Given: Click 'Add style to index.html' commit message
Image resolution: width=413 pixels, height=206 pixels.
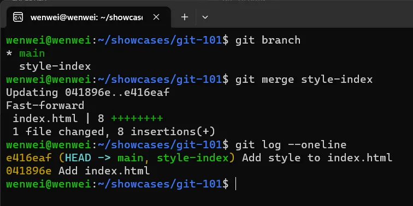Looking at the screenshot, I should coord(317,158).
